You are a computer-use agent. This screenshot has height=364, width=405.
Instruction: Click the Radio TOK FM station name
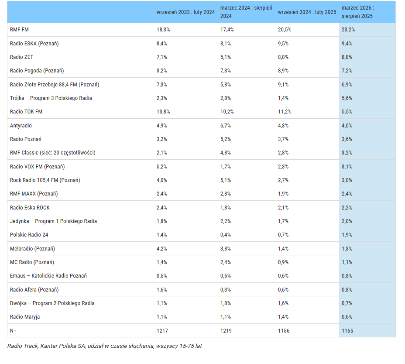26,112
